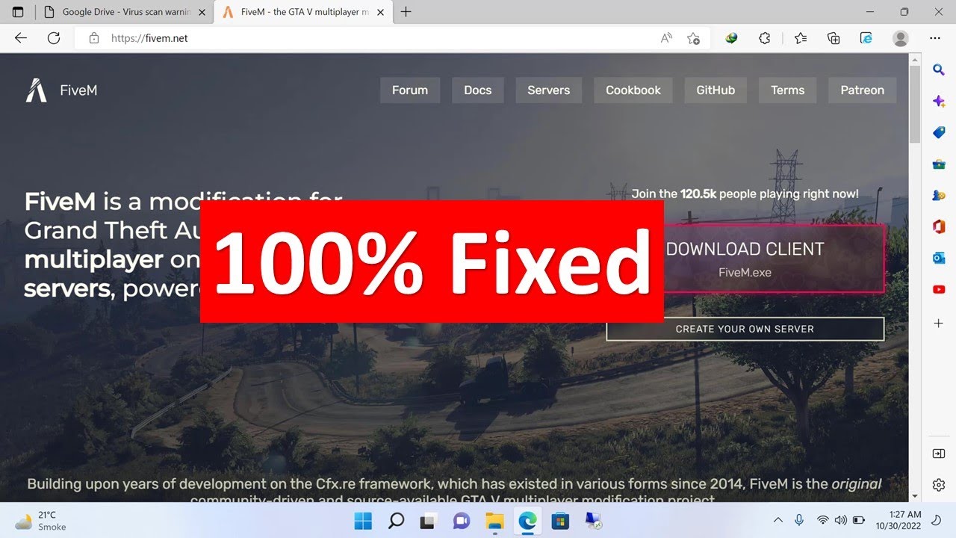Click the scrollbar down arrow
Screen dimensions: 956x538
coord(915,495)
